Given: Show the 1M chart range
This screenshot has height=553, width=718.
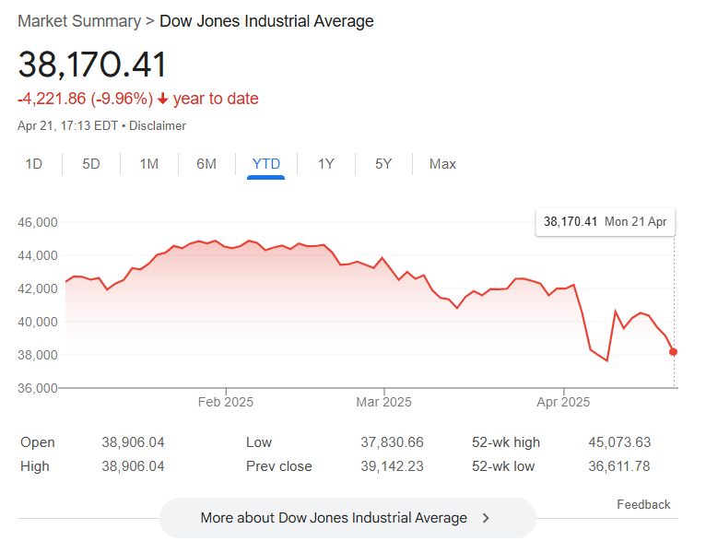Looking at the screenshot, I should pyautogui.click(x=148, y=164).
